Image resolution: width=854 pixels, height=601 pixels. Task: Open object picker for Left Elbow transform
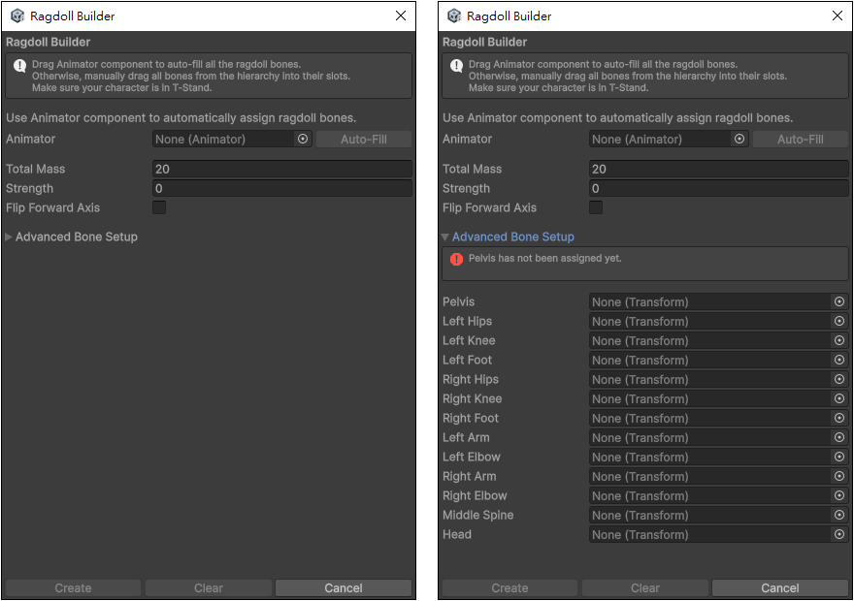tap(839, 457)
